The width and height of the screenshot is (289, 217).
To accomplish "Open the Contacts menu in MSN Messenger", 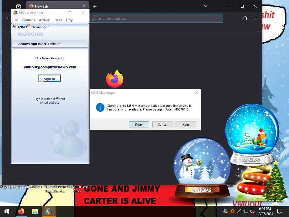I will pyautogui.click(x=28, y=20).
